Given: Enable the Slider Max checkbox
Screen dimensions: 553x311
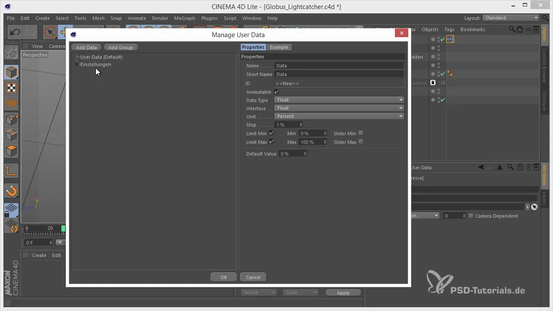Looking at the screenshot, I should 361,142.
